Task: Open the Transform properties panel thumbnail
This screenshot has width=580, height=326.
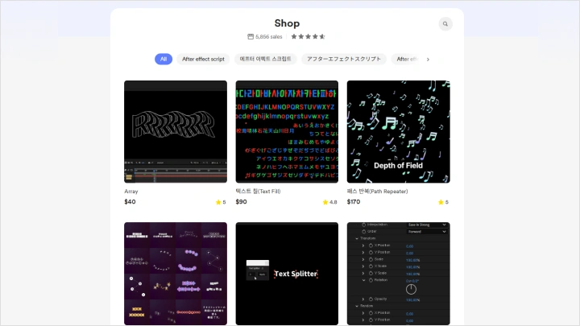Action: point(399,274)
